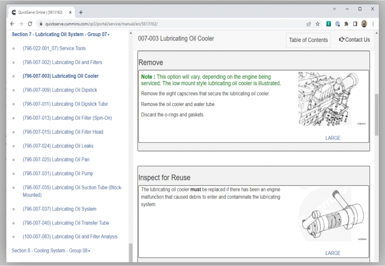Viewport: 385px width, 266px height.
Task: Open Lubricating Oil Dipstick Tube procedure
Action: [x=65, y=104]
